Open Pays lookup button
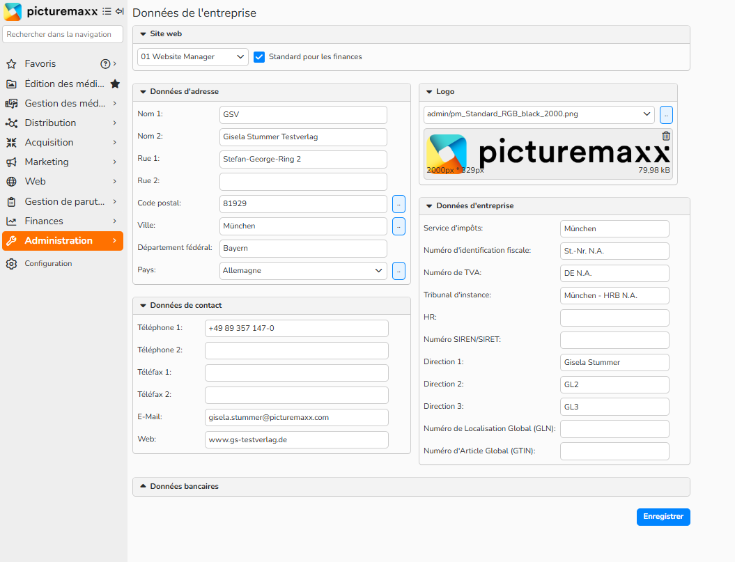 pyautogui.click(x=399, y=271)
